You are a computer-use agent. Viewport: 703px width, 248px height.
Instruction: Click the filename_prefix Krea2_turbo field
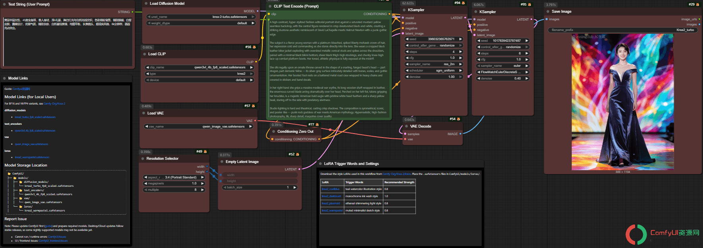pyautogui.click(x=623, y=30)
